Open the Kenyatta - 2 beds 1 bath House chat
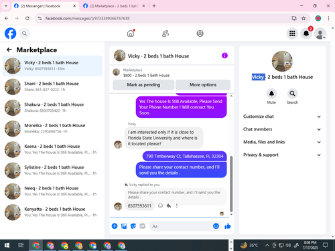Viewport: 335px width, 251px height. [x=52, y=212]
